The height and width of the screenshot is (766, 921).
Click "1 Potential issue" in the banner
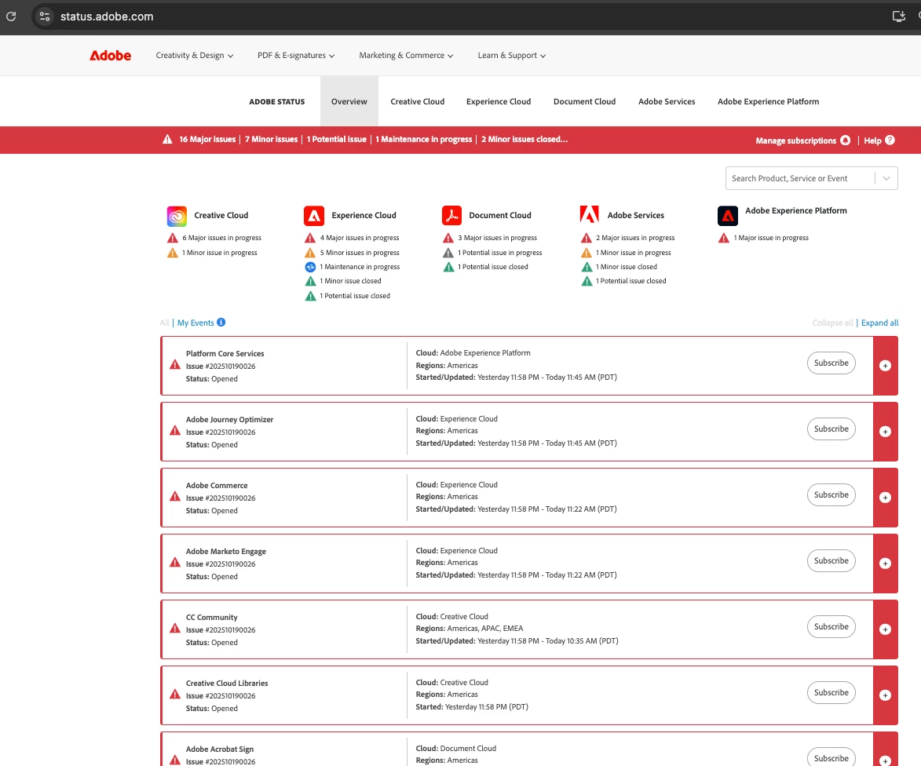point(337,139)
